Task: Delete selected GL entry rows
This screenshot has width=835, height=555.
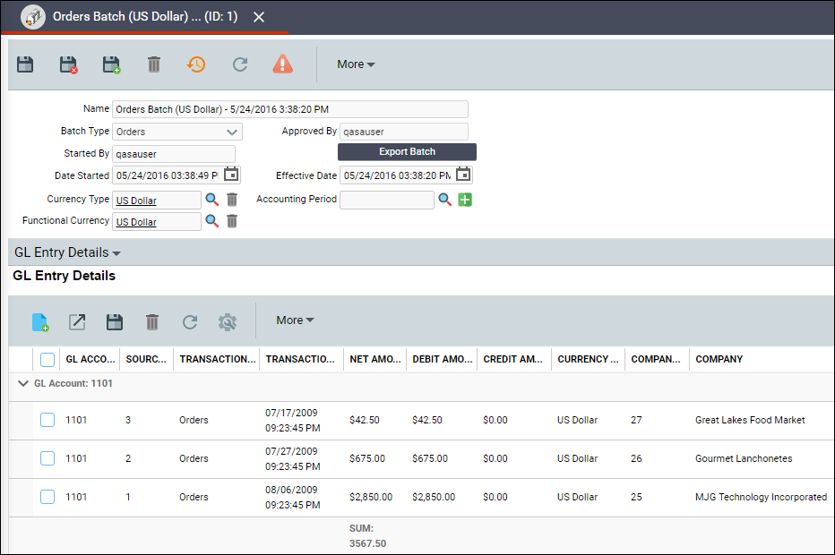Action: point(152,322)
